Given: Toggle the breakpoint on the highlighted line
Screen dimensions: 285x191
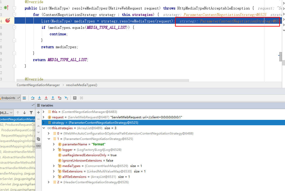Looking at the screenshot, I should (8, 20).
